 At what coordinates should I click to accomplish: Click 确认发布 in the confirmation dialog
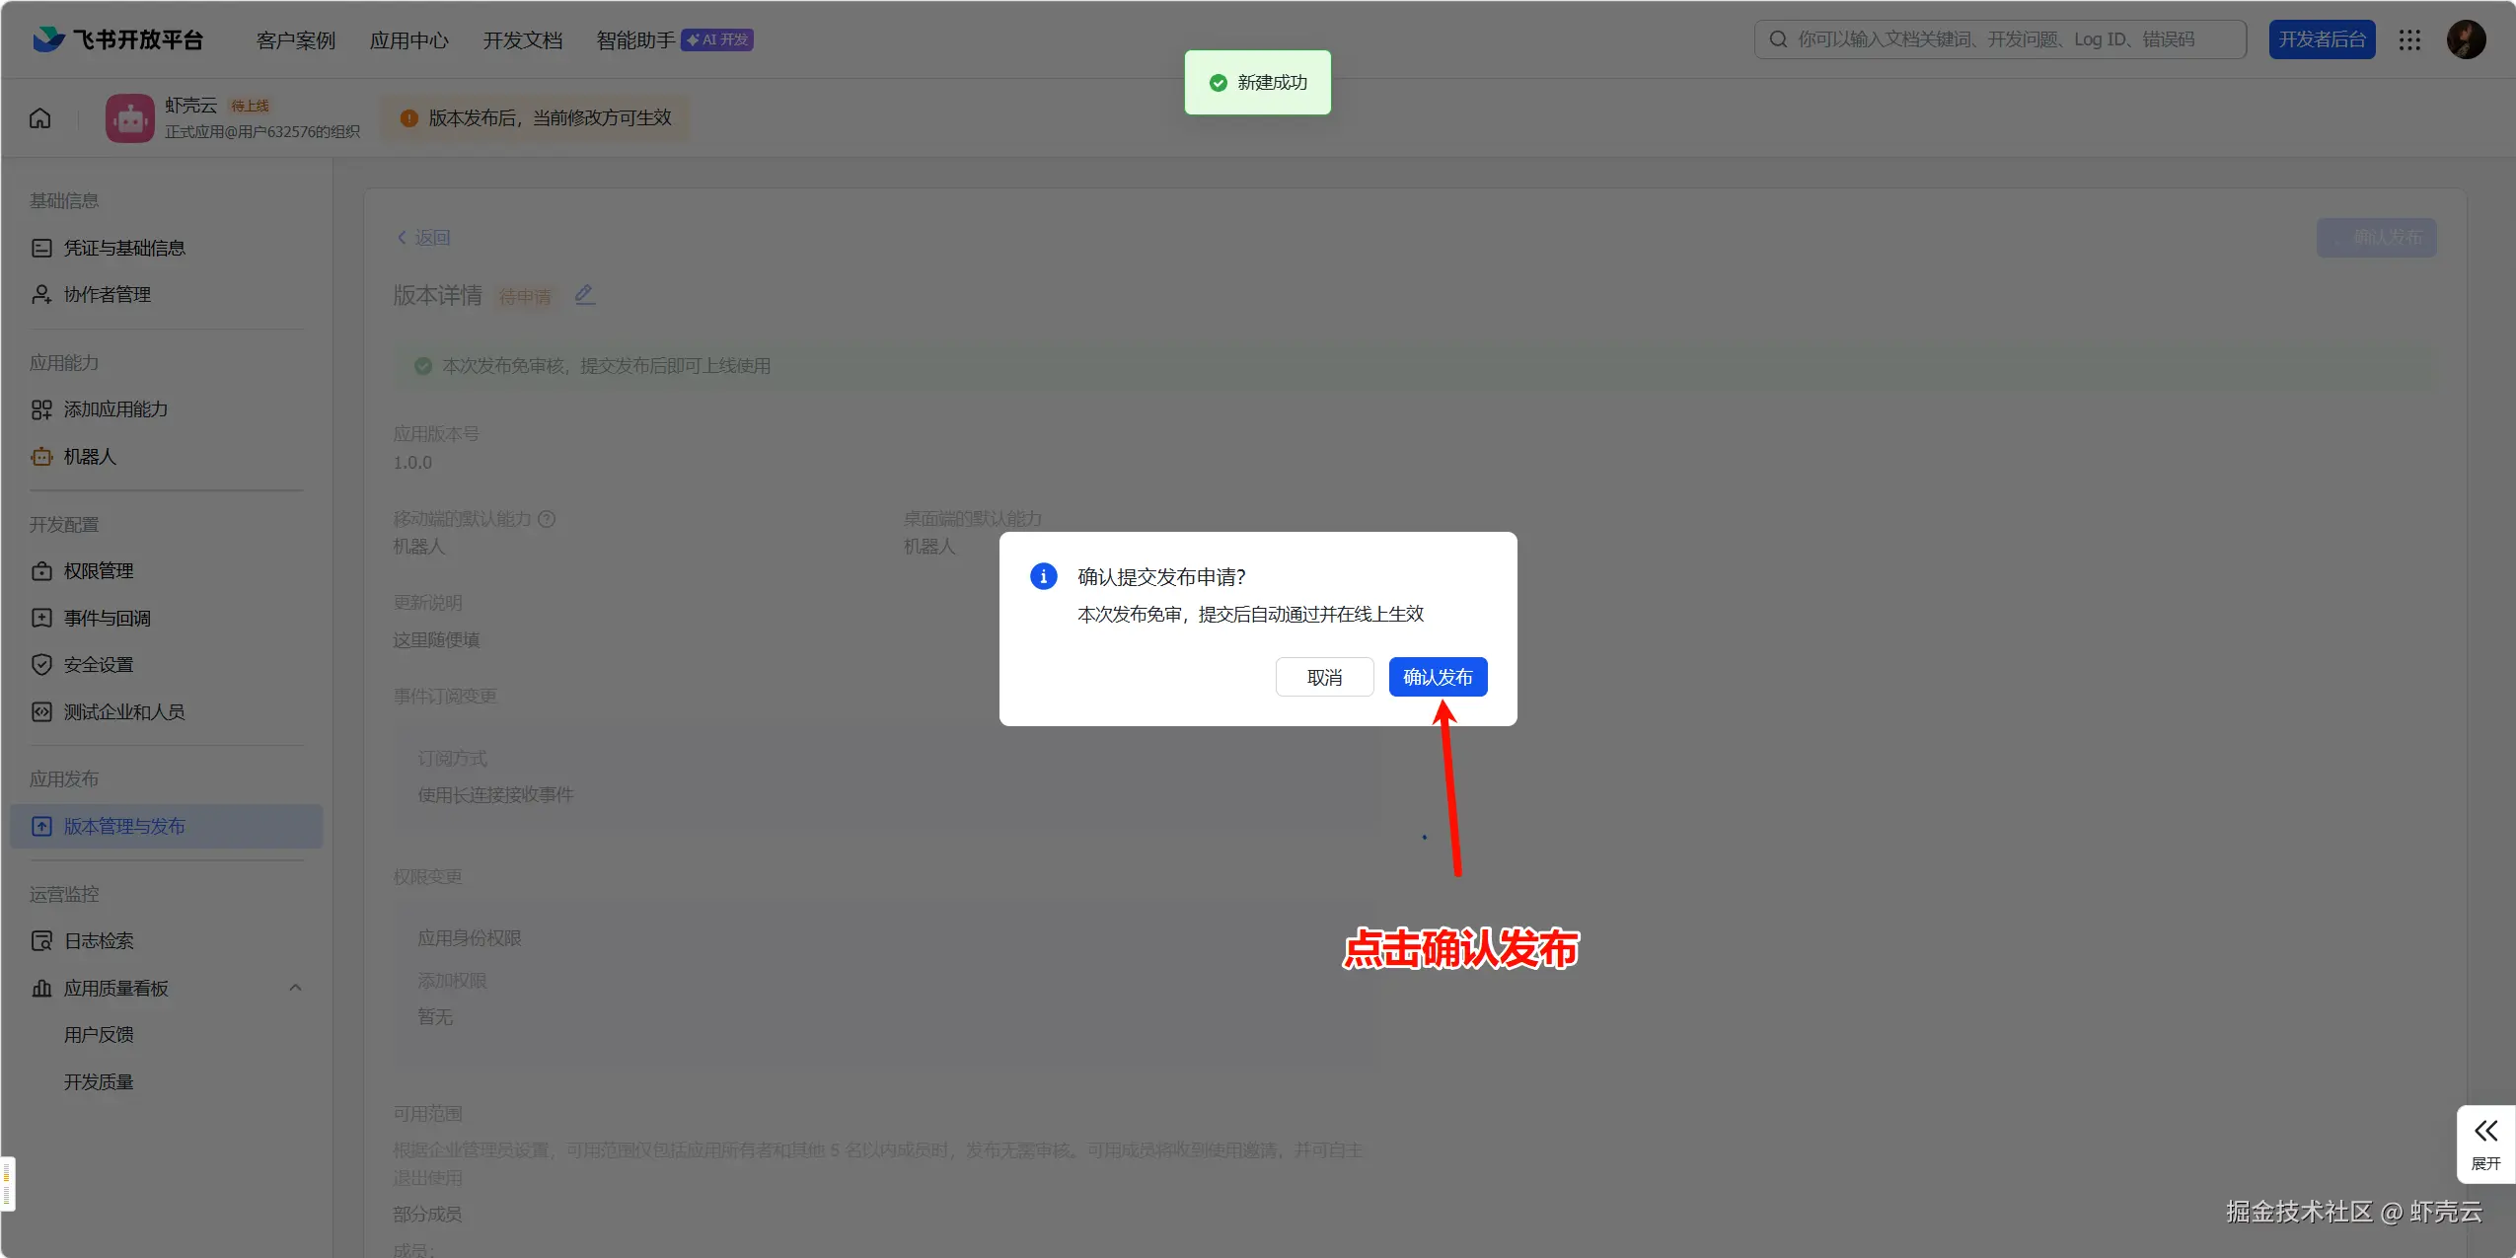pos(1439,676)
